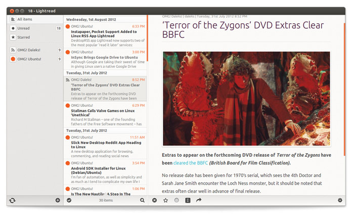Click the refresh feeds icon
This screenshot has height=218, width=354.
coord(13,201)
